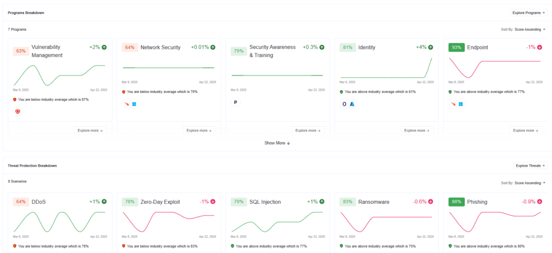
Task: Click the CrowdStrike falcon icon in Network Security card
Action: click(x=126, y=104)
